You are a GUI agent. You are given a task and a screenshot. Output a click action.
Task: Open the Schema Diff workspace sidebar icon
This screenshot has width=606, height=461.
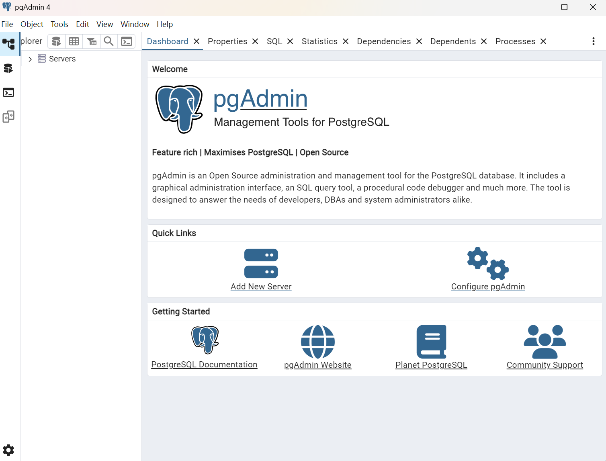pos(8,117)
